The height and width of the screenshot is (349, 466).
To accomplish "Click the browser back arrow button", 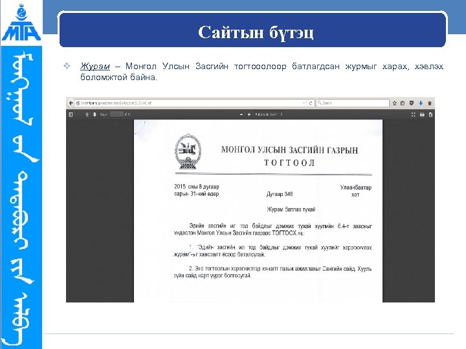I will click(71, 103).
